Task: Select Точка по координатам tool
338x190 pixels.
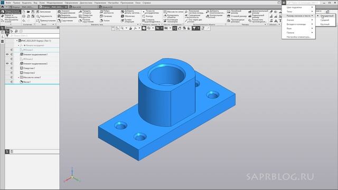Action: tap(151, 12)
